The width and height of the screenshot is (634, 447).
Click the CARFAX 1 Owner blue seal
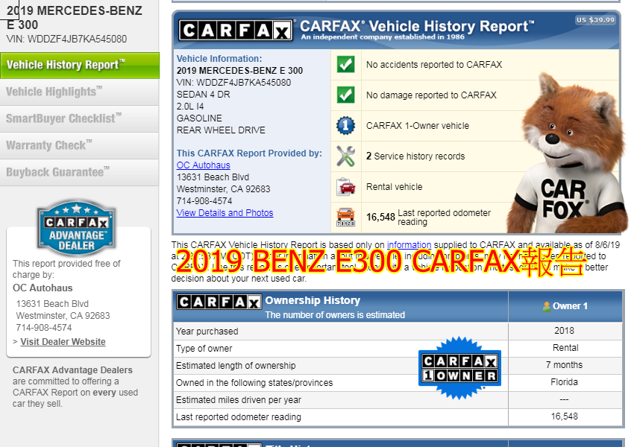tap(459, 368)
